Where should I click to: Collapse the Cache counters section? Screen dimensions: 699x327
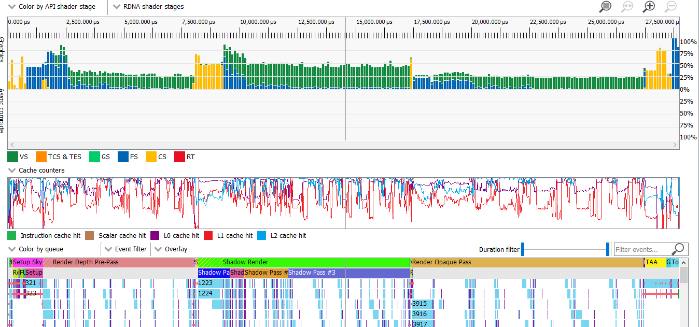[12, 170]
